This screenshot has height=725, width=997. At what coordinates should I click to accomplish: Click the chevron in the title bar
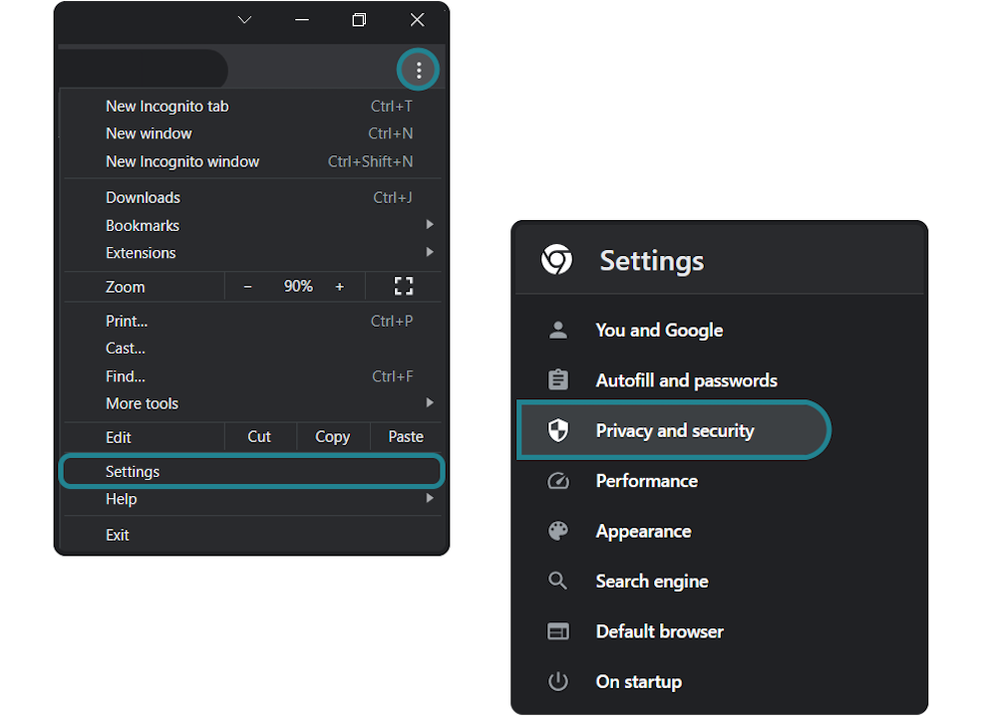(244, 19)
